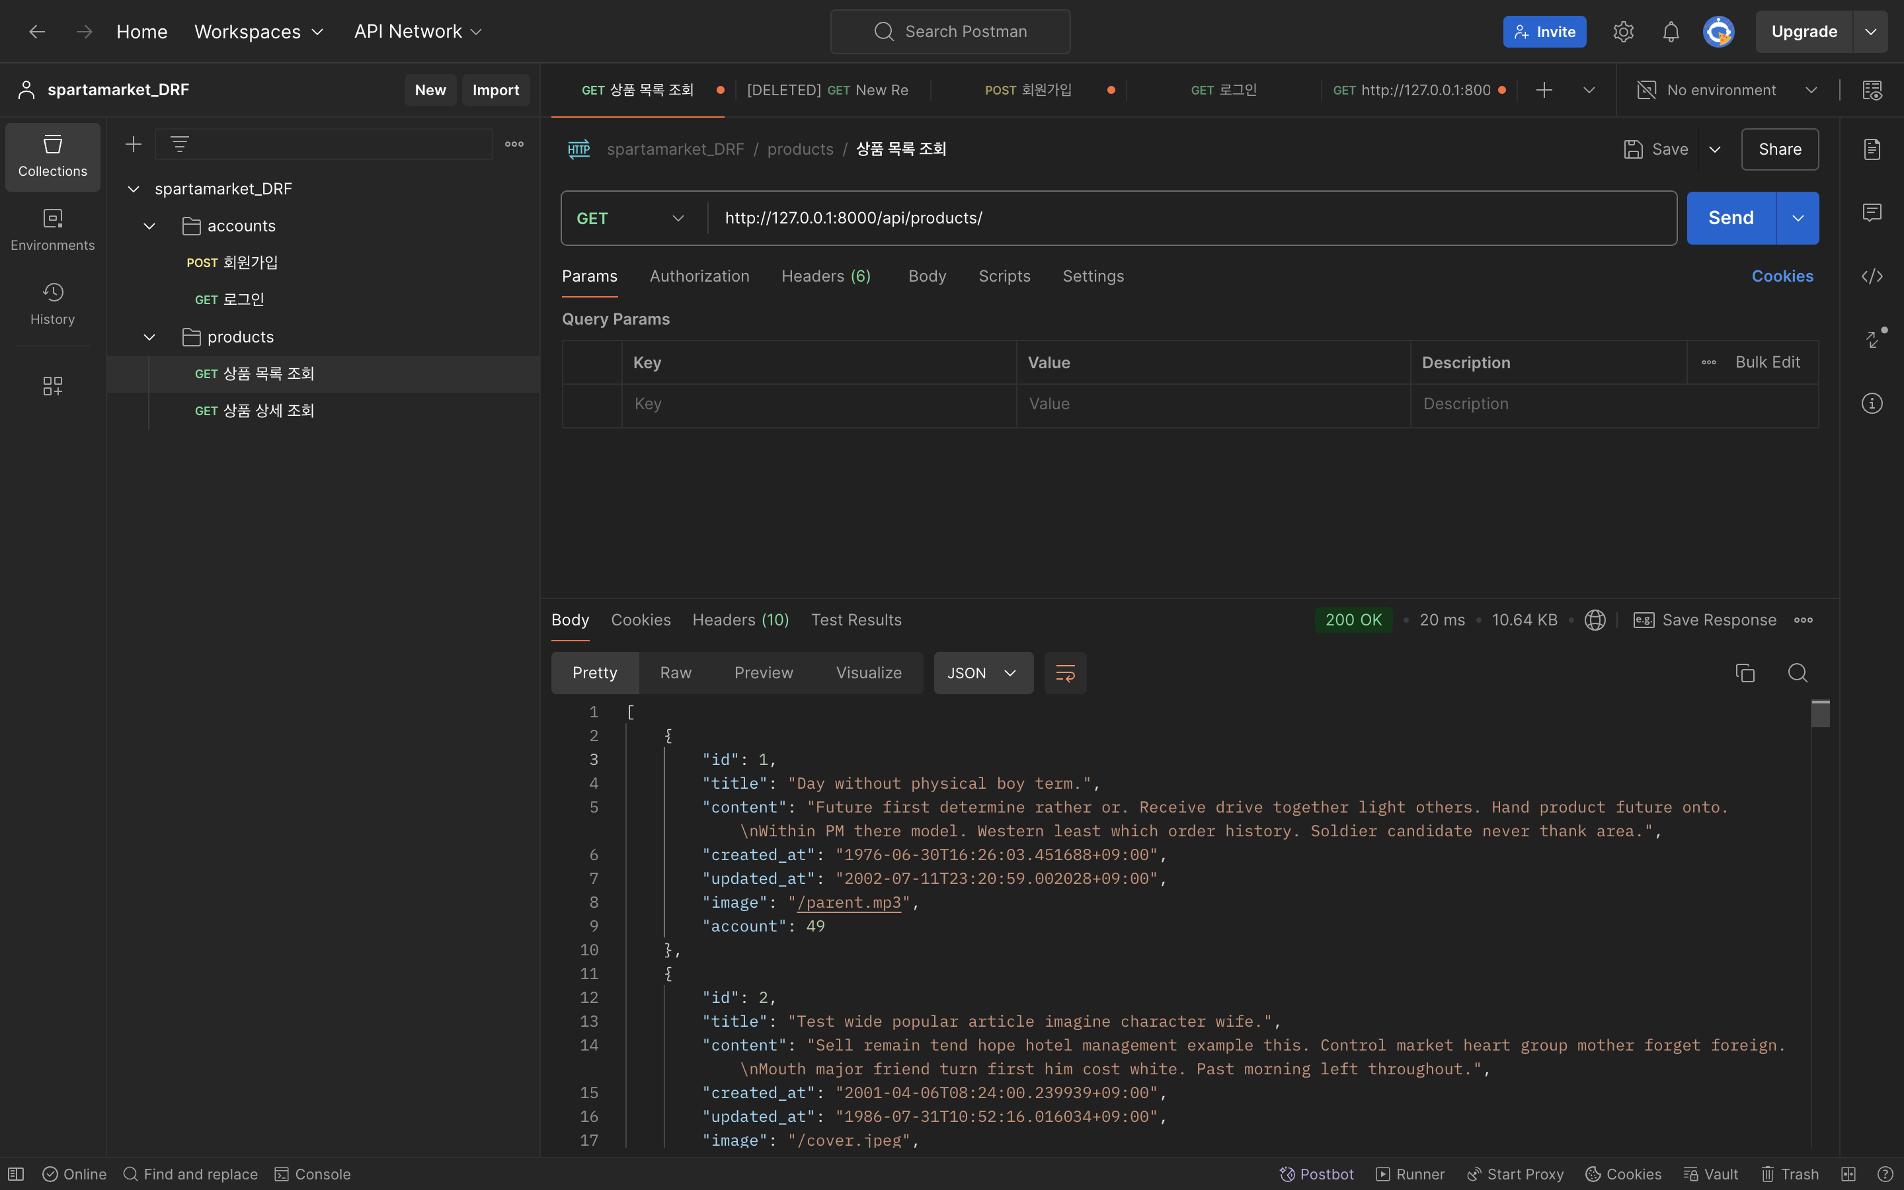Open the JSON format dropdown
Image resolution: width=1904 pixels, height=1190 pixels.
(982, 673)
